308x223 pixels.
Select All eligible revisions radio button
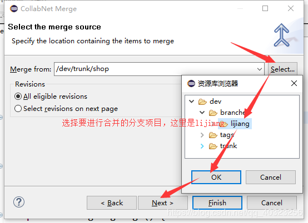click(18, 97)
